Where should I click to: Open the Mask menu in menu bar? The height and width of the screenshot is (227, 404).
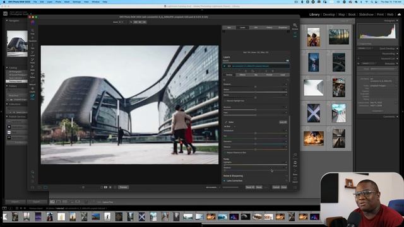tap(67, 2)
